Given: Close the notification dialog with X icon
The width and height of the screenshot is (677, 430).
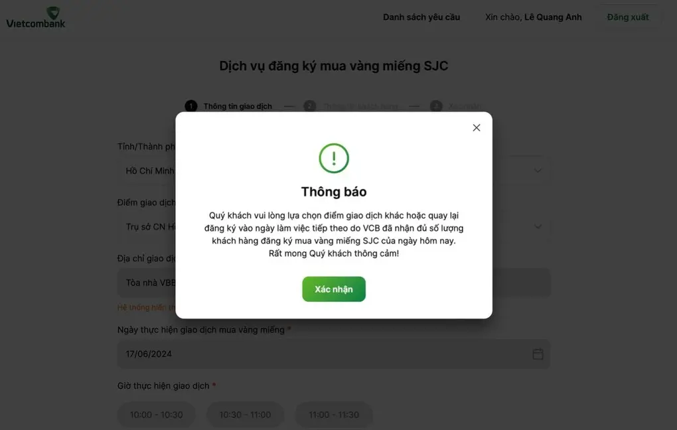Looking at the screenshot, I should click(477, 128).
